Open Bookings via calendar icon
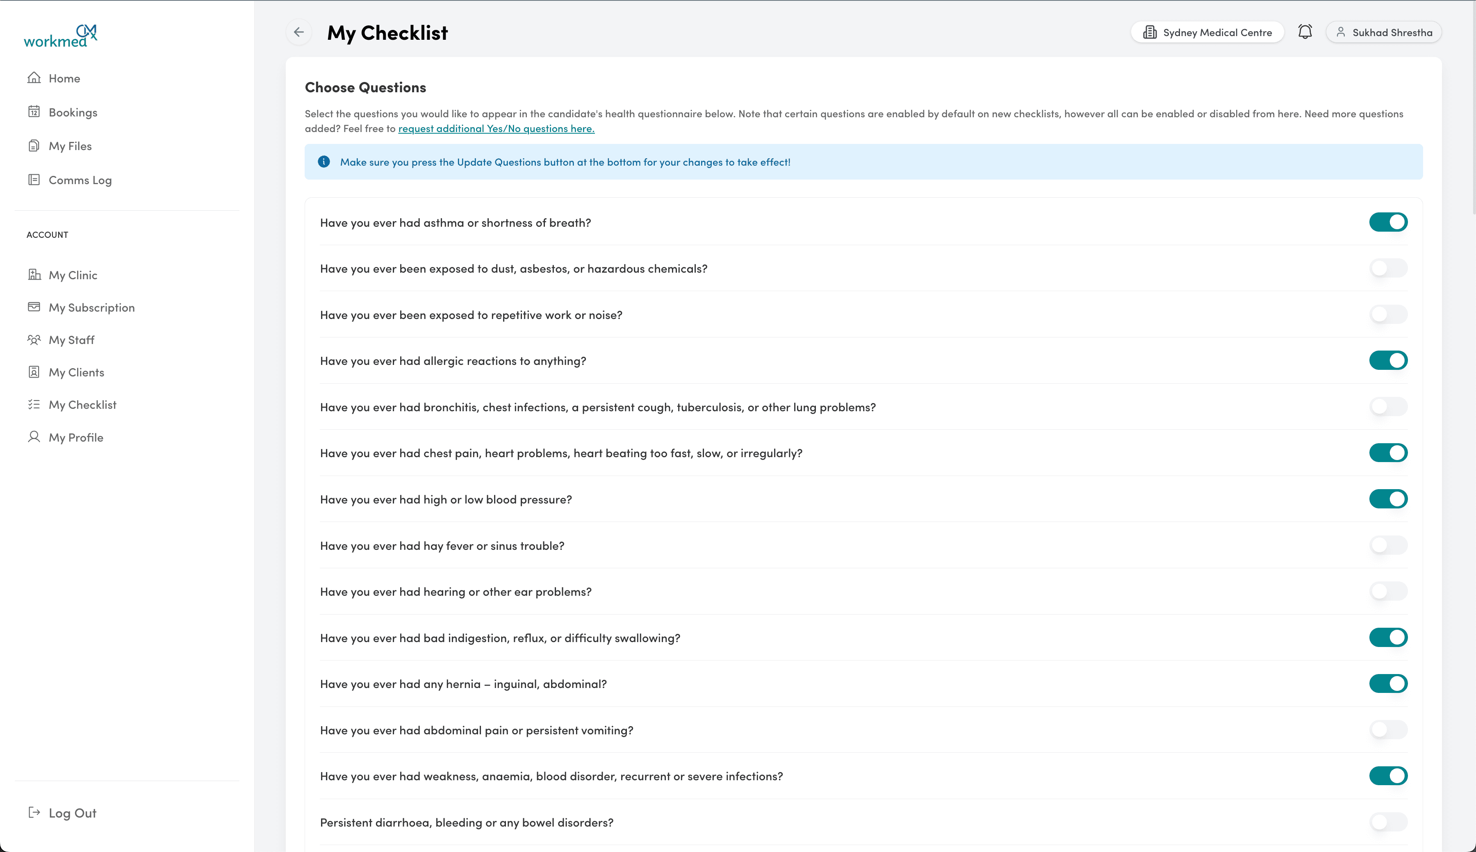The height and width of the screenshot is (852, 1476). (x=34, y=111)
